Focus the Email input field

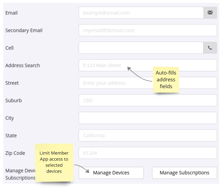tap(141, 13)
